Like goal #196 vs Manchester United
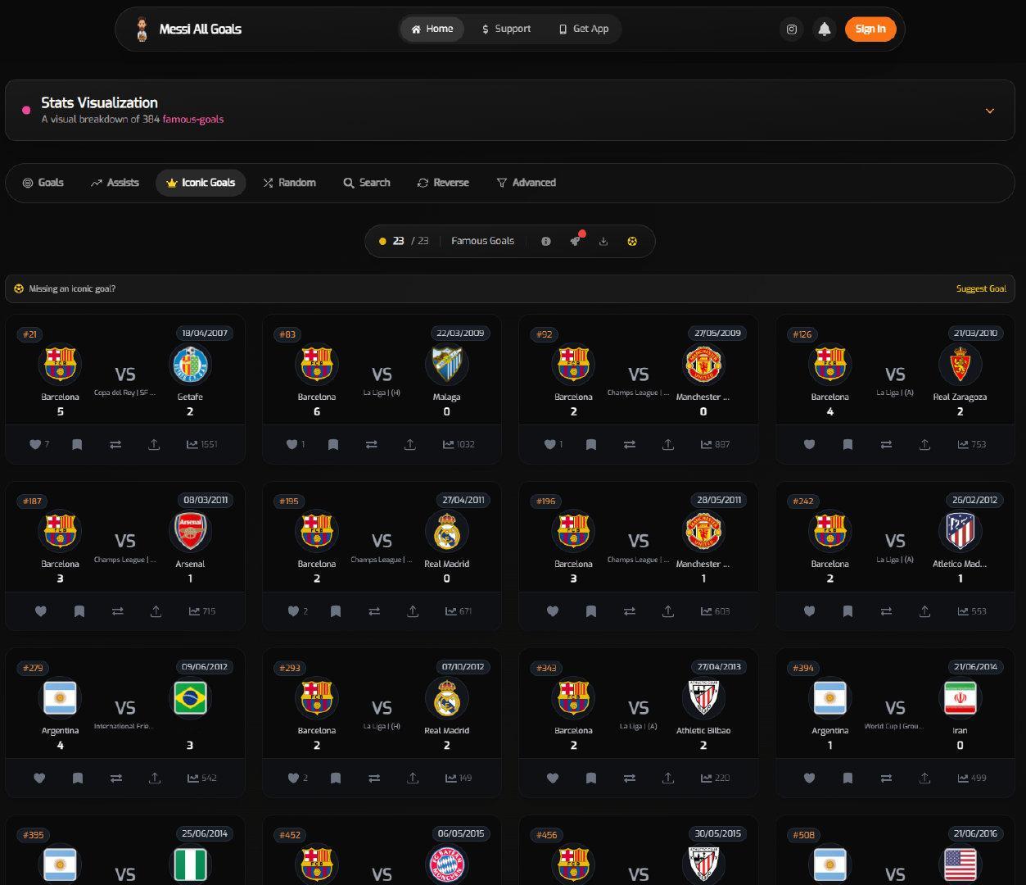Screen dimensions: 1026x885 553,611
